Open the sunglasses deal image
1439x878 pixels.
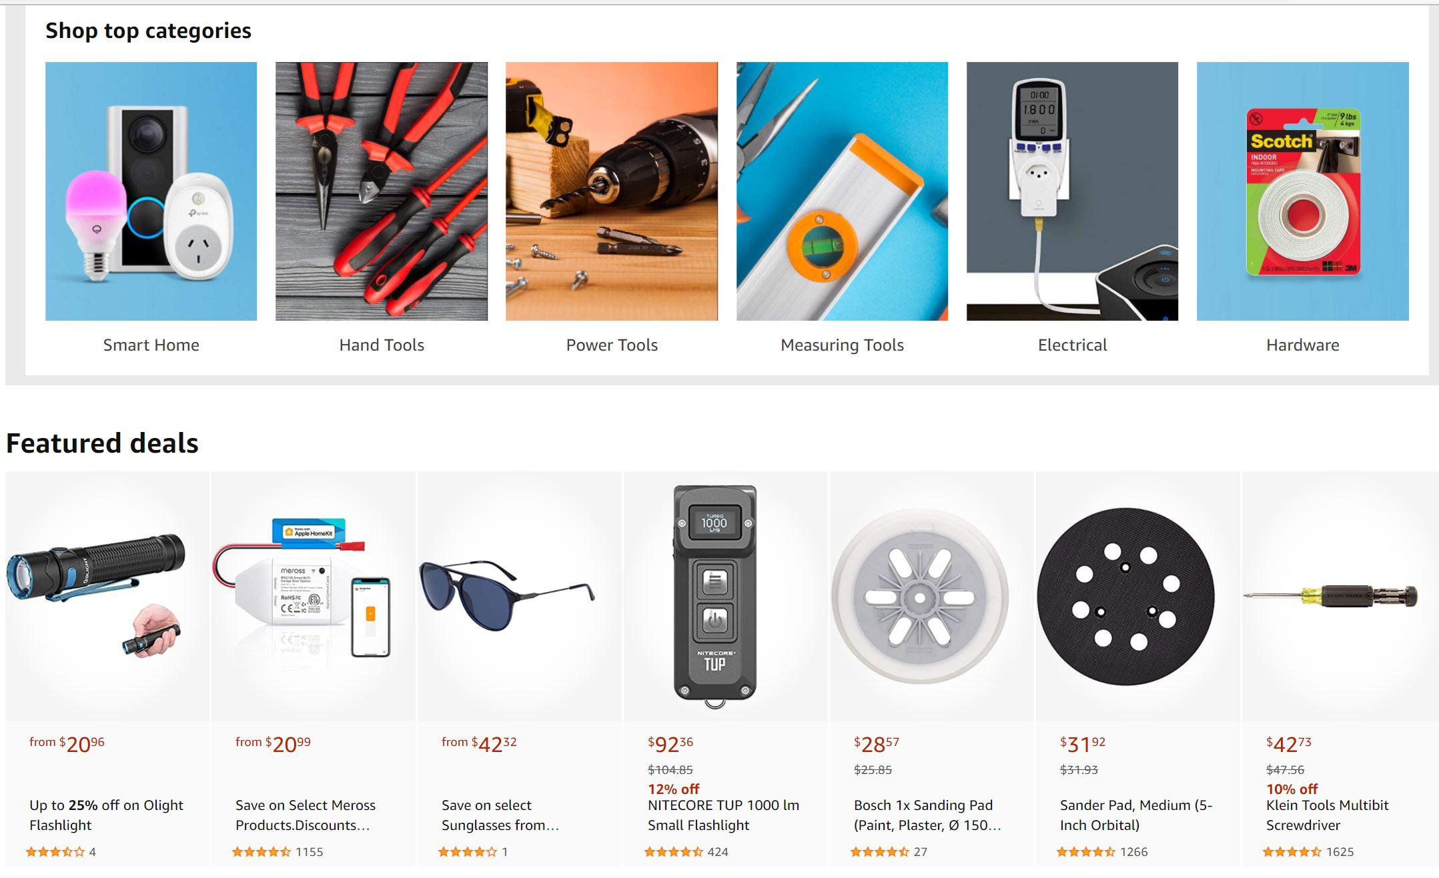click(520, 597)
